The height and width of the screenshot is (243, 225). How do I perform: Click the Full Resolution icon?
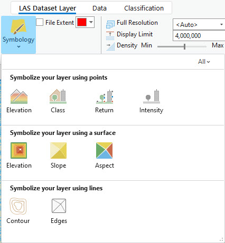(x=110, y=24)
